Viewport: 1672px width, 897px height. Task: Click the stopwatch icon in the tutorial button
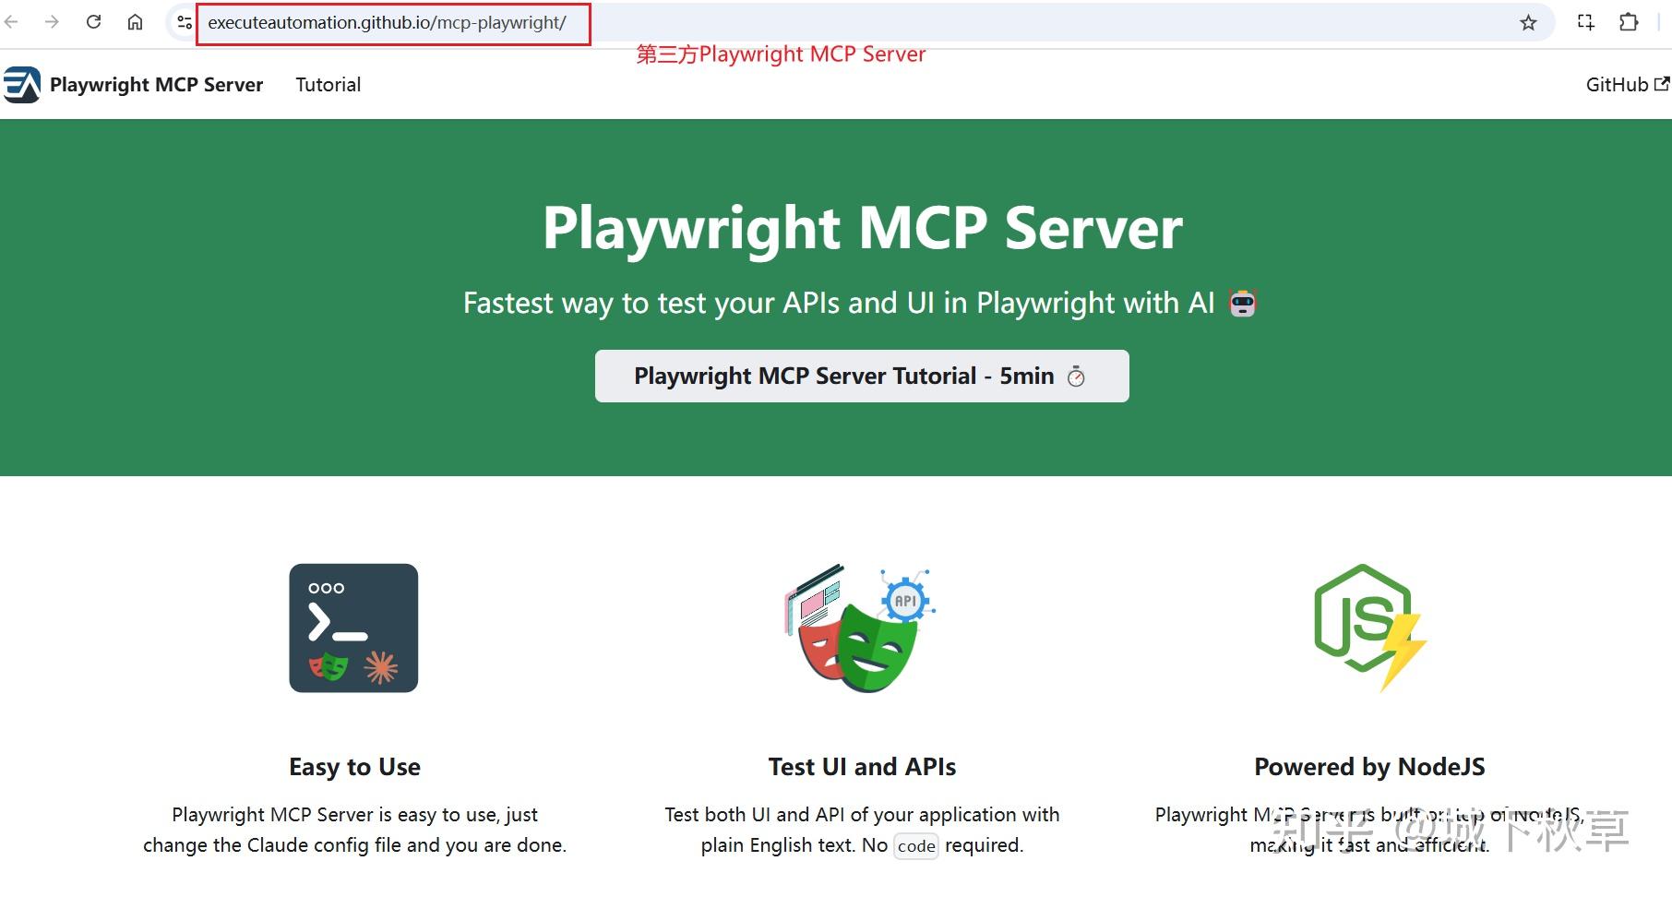(1076, 376)
